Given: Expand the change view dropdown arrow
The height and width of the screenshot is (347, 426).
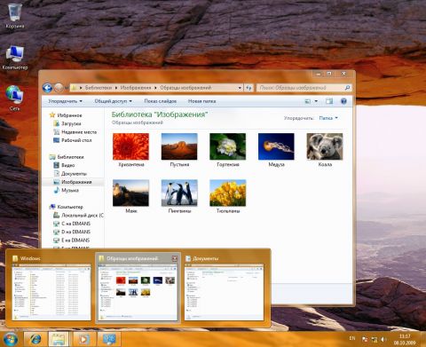Looking at the screenshot, I should pyautogui.click(x=316, y=101).
